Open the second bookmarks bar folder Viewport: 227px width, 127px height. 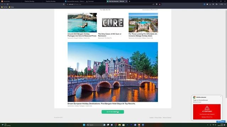click(x=11, y=7)
